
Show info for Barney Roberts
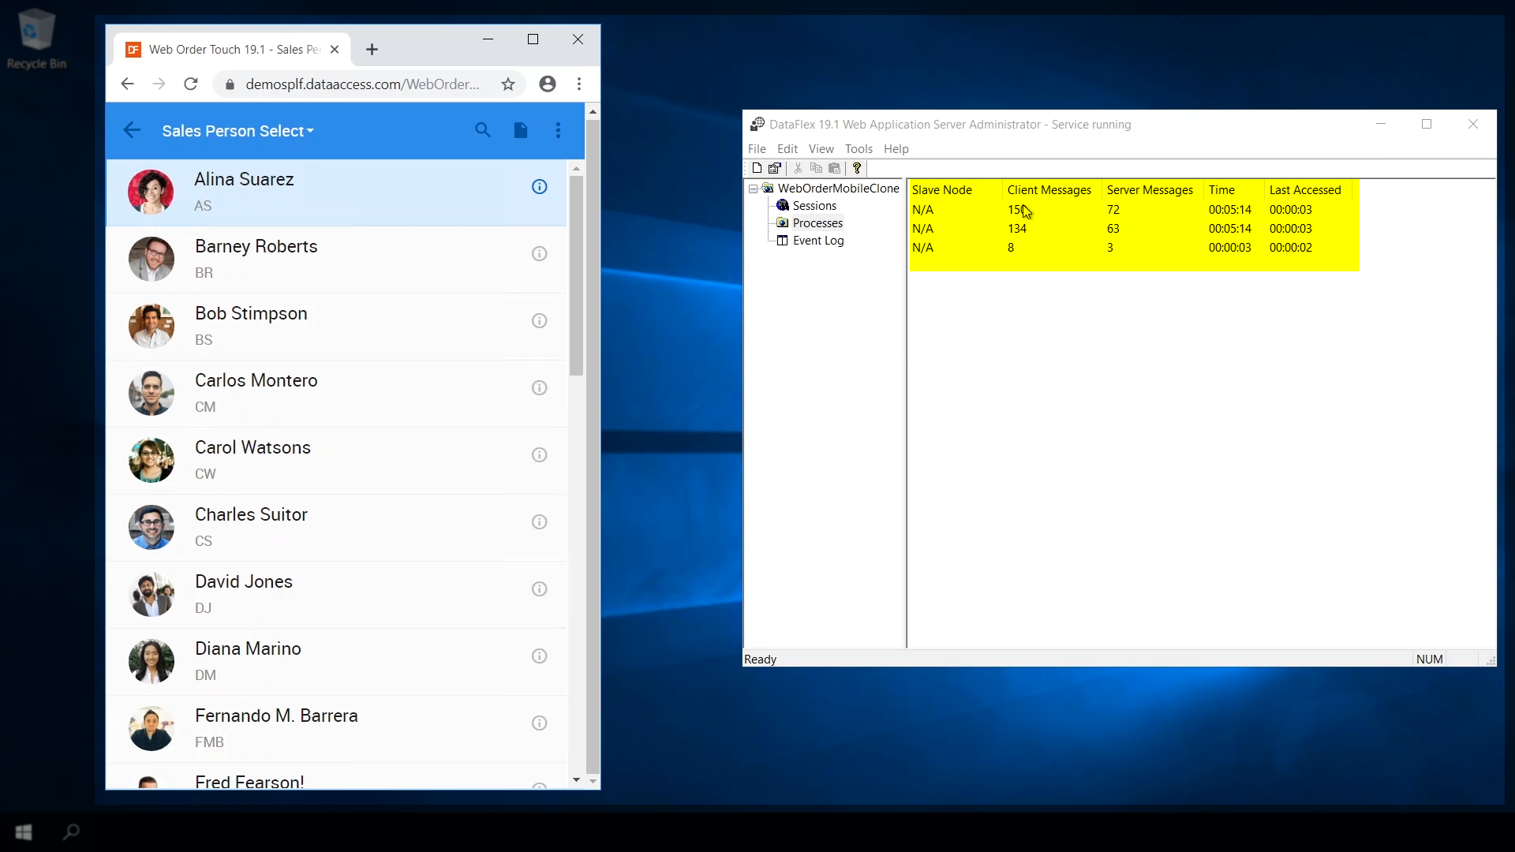point(539,254)
